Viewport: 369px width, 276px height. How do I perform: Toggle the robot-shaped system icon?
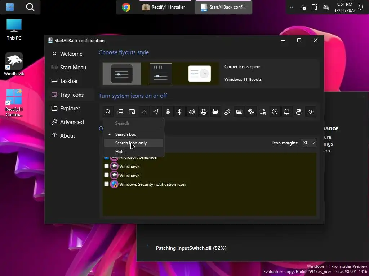(x=299, y=112)
